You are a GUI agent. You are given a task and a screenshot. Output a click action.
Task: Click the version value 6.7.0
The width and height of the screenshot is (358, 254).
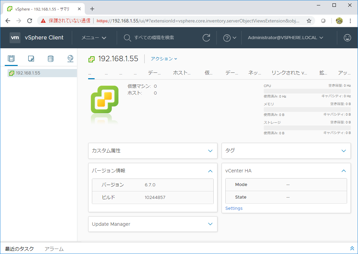click(x=150, y=185)
